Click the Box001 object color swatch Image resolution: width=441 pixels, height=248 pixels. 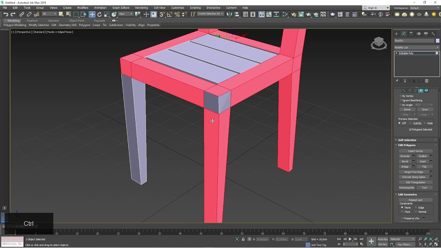click(x=438, y=41)
